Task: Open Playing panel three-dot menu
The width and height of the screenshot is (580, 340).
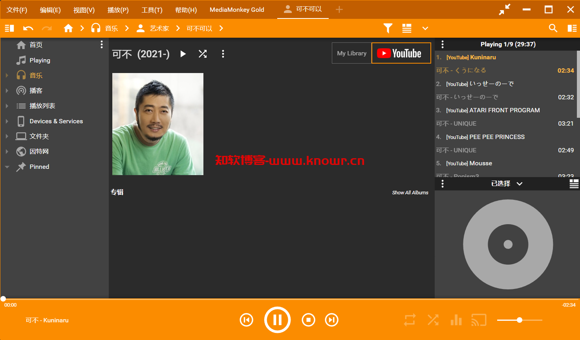Action: tap(443, 44)
